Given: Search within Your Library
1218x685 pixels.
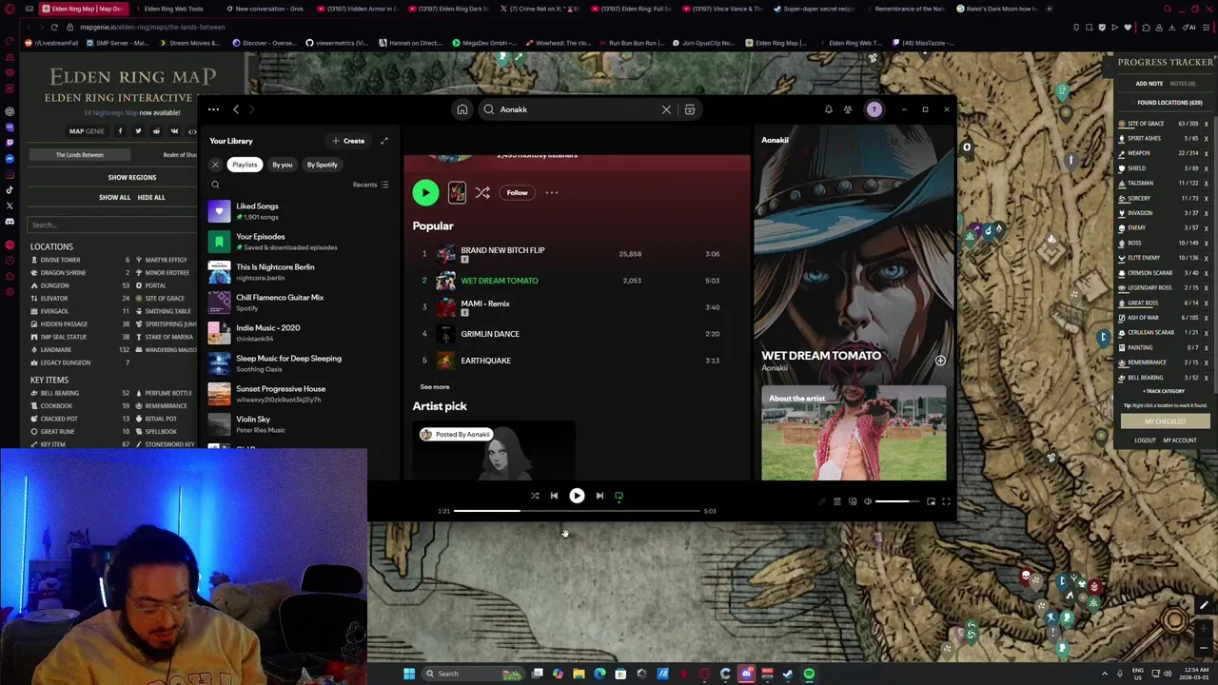Looking at the screenshot, I should tap(215, 185).
